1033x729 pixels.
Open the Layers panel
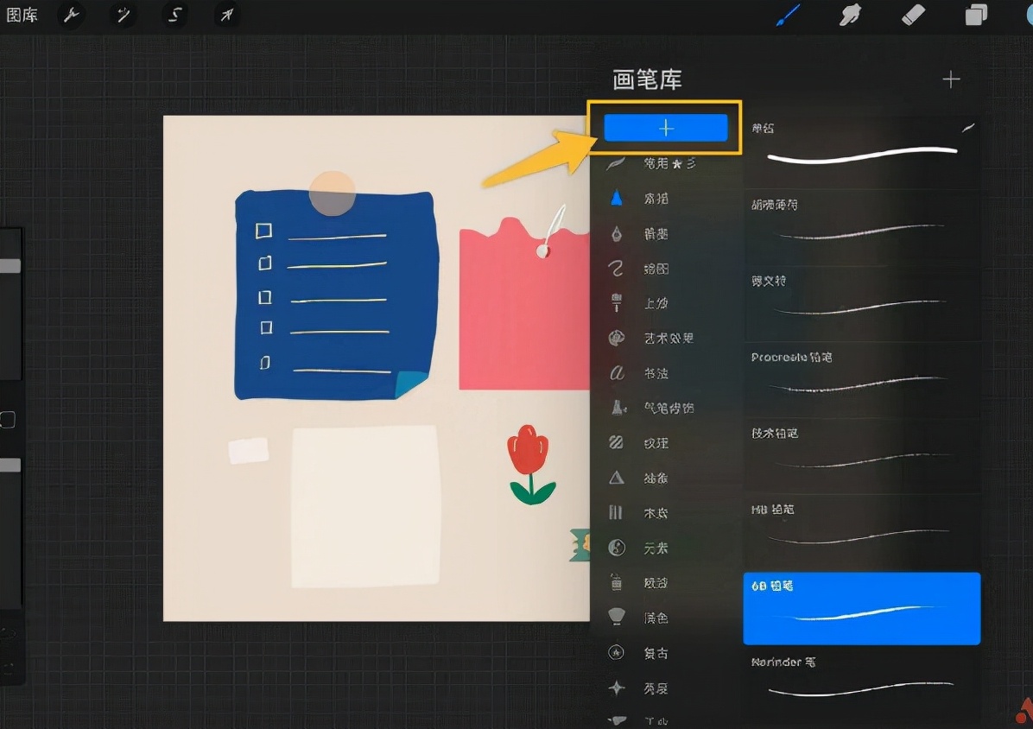pyautogui.click(x=977, y=15)
